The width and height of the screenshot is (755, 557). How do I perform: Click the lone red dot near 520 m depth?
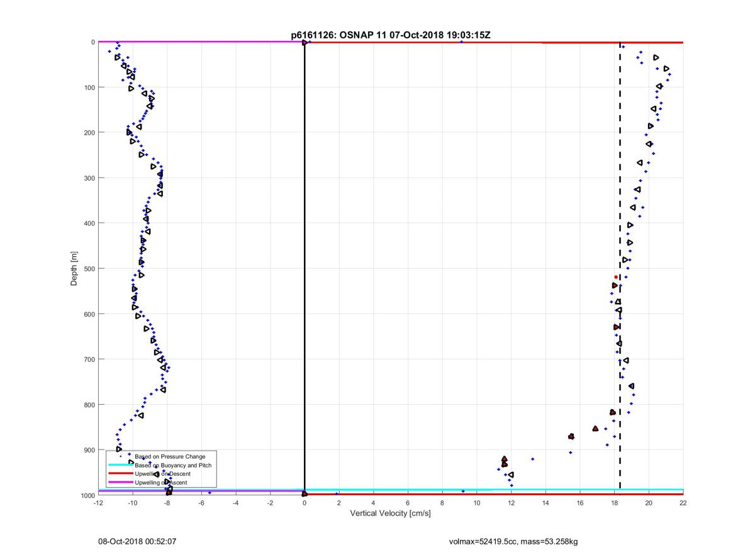click(616, 277)
